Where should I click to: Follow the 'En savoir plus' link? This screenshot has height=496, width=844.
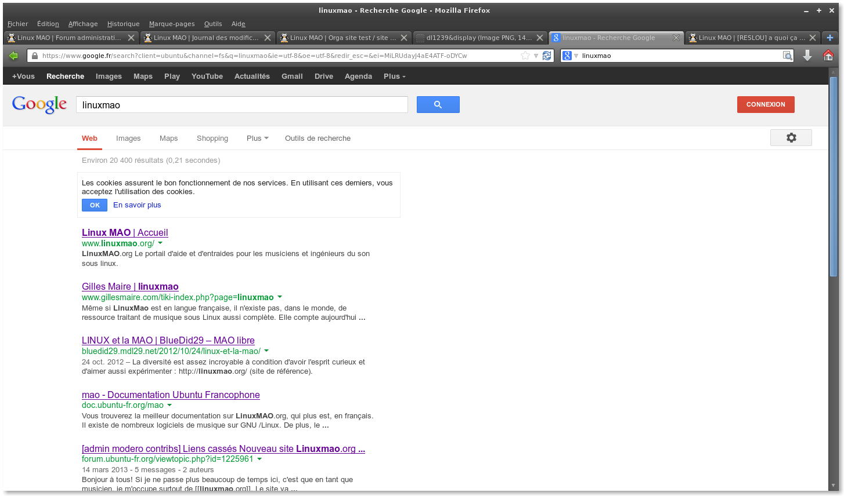(137, 205)
